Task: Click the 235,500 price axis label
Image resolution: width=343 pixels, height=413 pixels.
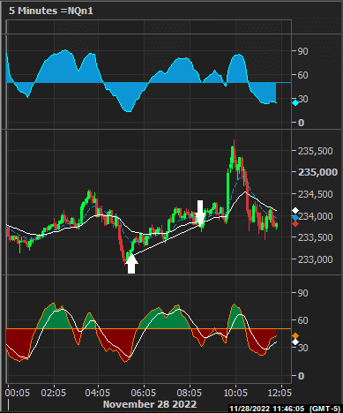Action: point(316,151)
